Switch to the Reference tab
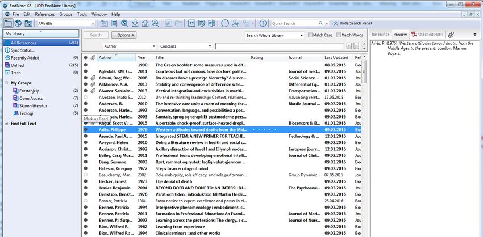The height and width of the screenshot is (237, 483). pyautogui.click(x=380, y=35)
